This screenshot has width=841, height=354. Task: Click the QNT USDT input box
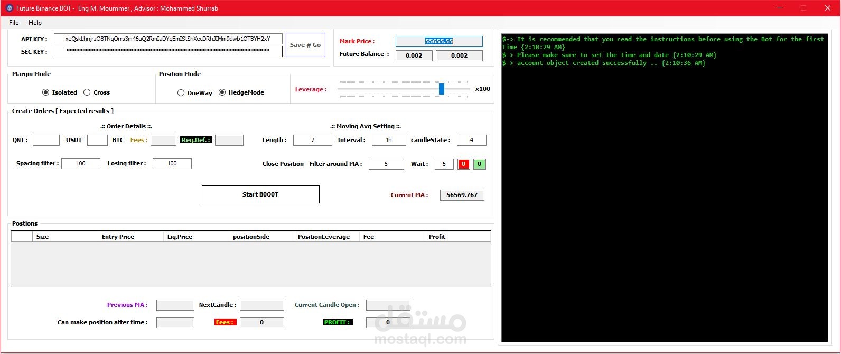coord(46,140)
